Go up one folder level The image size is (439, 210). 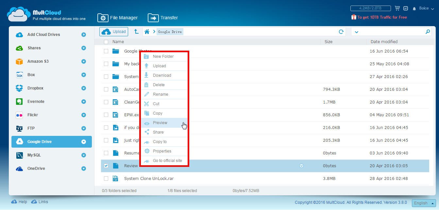(x=136, y=32)
